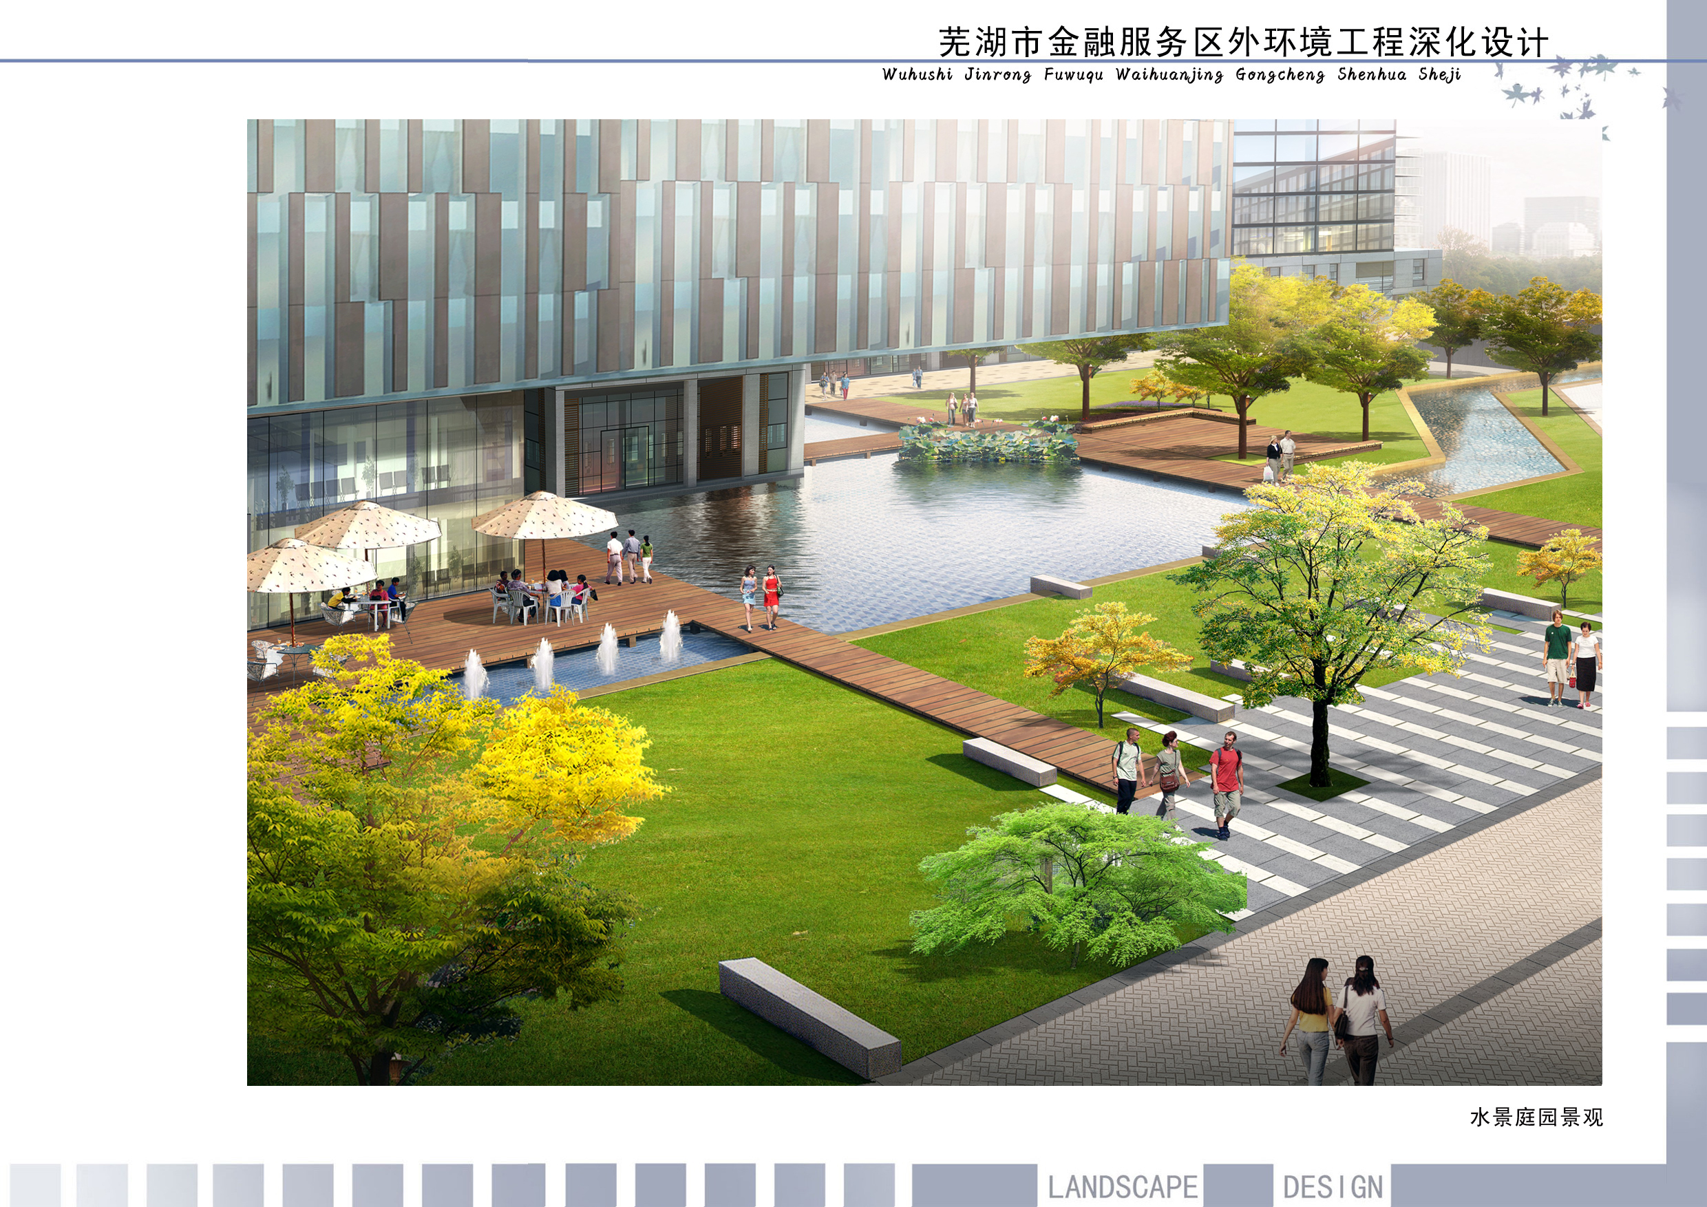The width and height of the screenshot is (1707, 1207).
Task: Click the 水景庭园景观 caption text
Action: 1536,1118
